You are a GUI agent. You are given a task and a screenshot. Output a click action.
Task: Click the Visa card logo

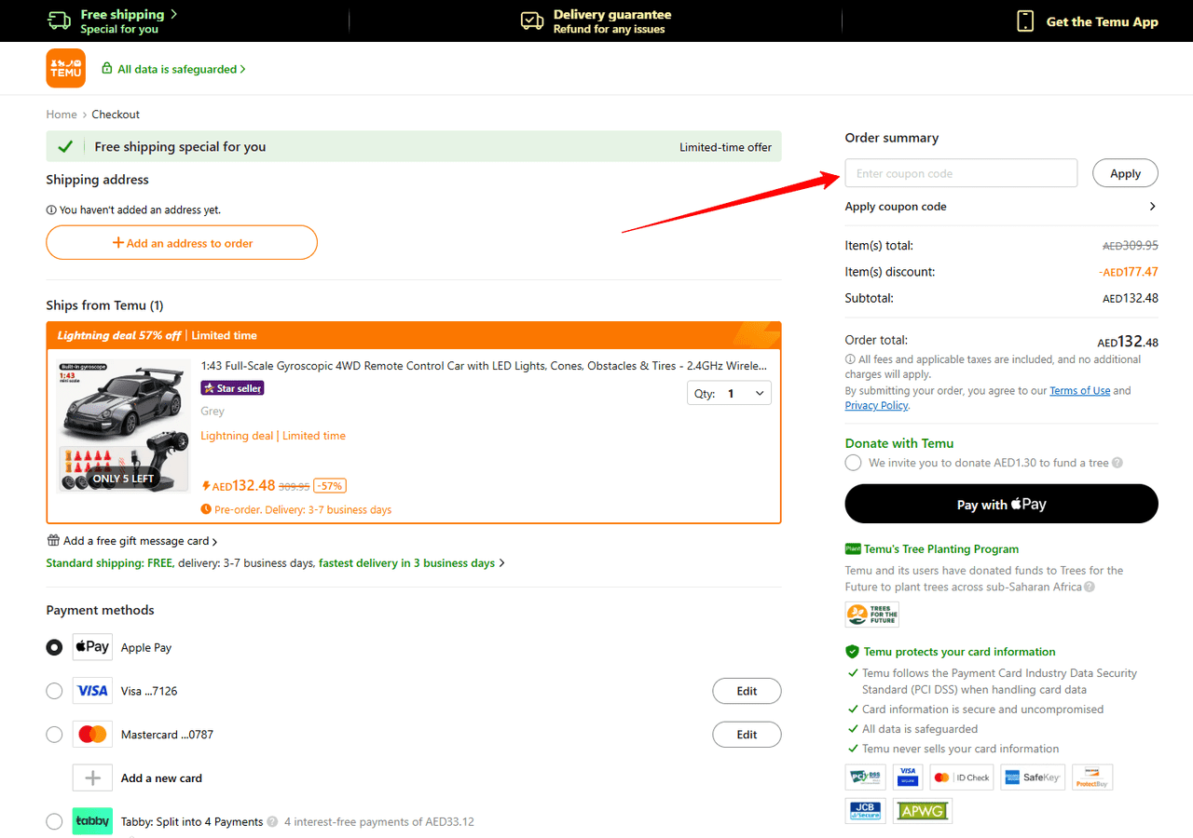pos(92,691)
